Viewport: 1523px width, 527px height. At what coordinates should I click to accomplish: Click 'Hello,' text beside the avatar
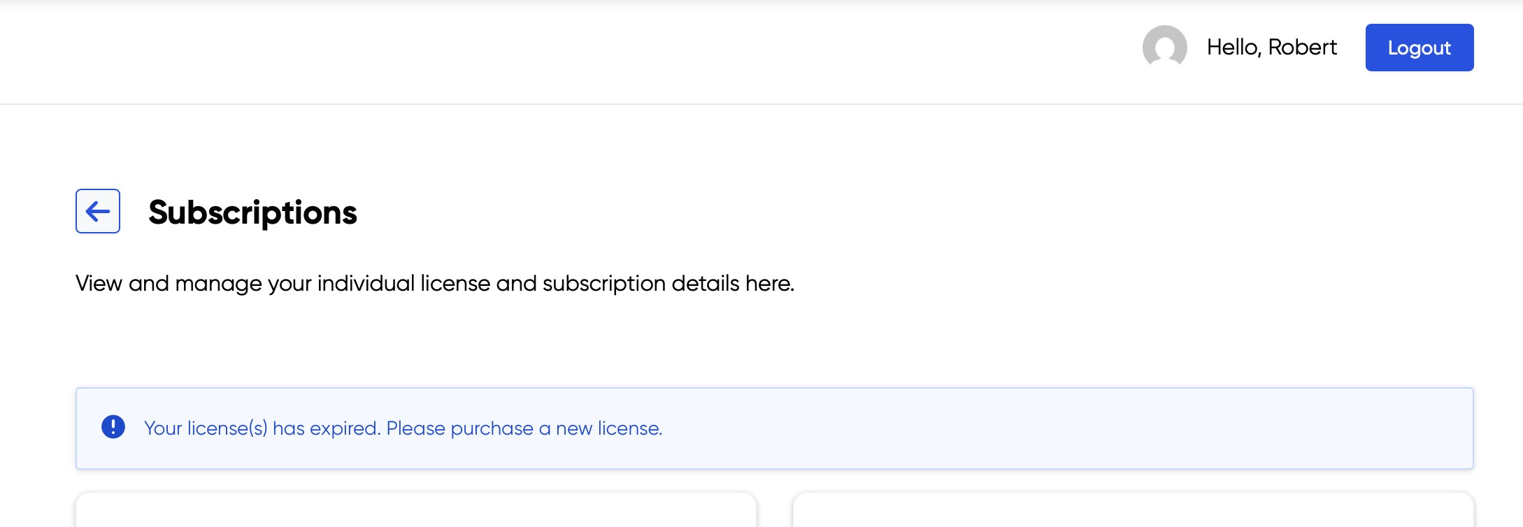click(x=1234, y=47)
